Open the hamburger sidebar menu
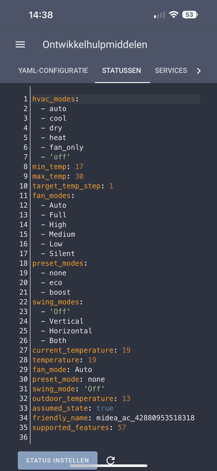This screenshot has width=217, height=471. (x=21, y=45)
